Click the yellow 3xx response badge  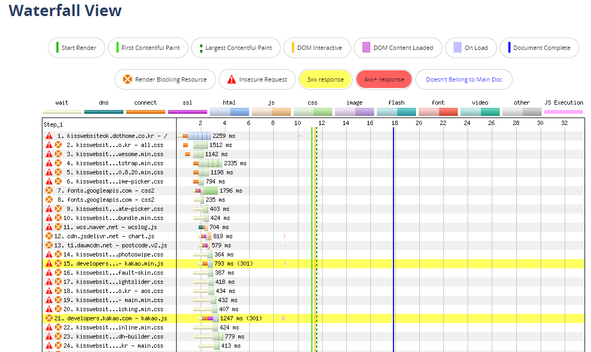point(325,79)
